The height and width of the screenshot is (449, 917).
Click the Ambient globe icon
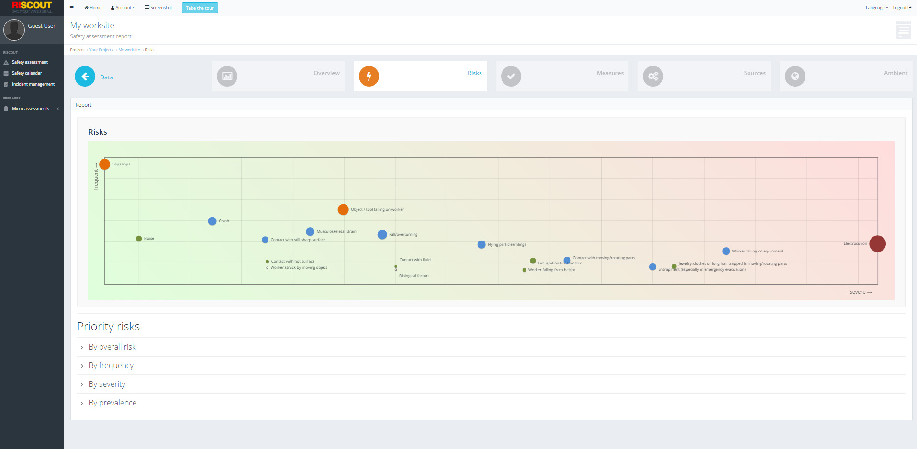795,77
